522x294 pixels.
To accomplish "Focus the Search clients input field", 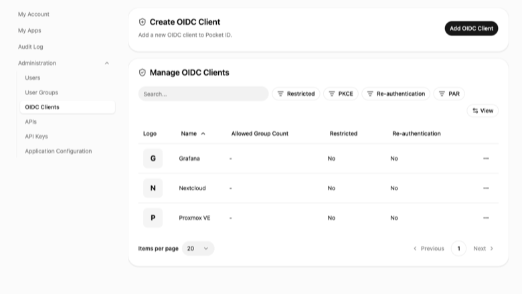I will click(x=203, y=94).
